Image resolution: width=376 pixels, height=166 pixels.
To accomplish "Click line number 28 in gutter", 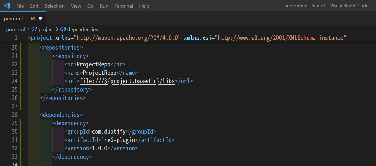I will [15, 115].
